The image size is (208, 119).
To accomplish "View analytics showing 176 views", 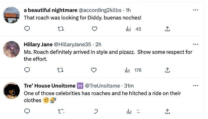I will pyautogui.click(x=133, y=70).
